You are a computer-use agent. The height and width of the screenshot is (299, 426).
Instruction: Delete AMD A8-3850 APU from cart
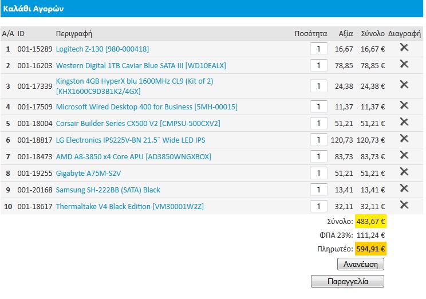[404, 155]
